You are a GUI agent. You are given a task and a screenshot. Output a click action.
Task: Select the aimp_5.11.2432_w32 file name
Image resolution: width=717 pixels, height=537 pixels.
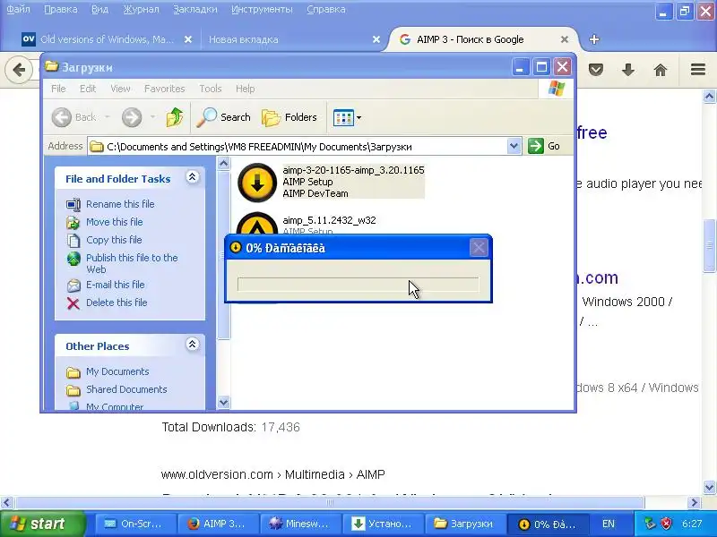[x=329, y=220]
